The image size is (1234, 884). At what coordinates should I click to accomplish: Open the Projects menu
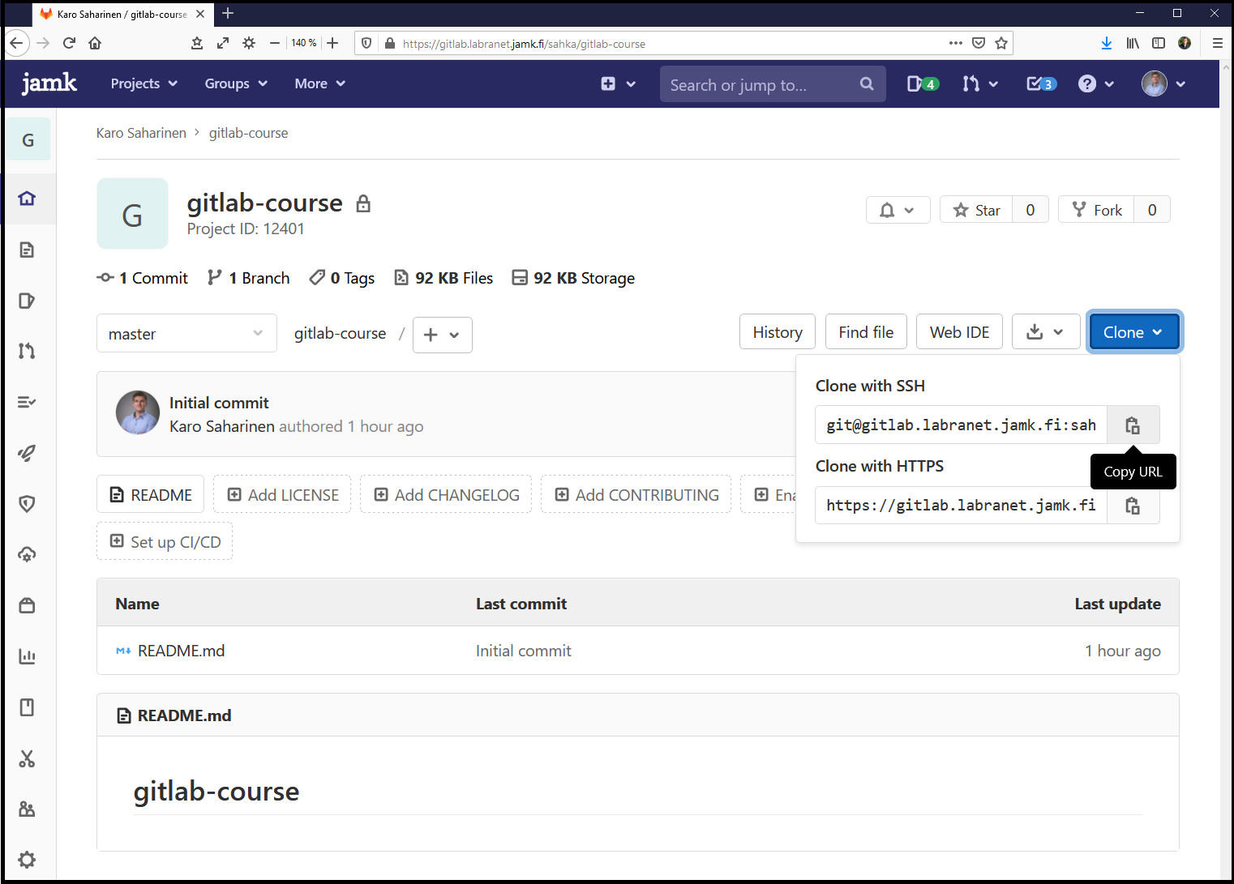coord(144,83)
